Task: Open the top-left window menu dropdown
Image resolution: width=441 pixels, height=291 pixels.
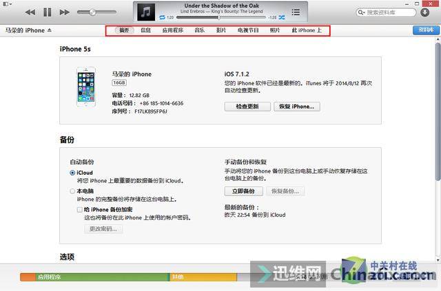Action: [8, 4]
